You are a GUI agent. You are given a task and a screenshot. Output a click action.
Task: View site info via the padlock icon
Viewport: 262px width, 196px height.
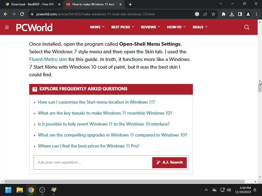pos(32,14)
